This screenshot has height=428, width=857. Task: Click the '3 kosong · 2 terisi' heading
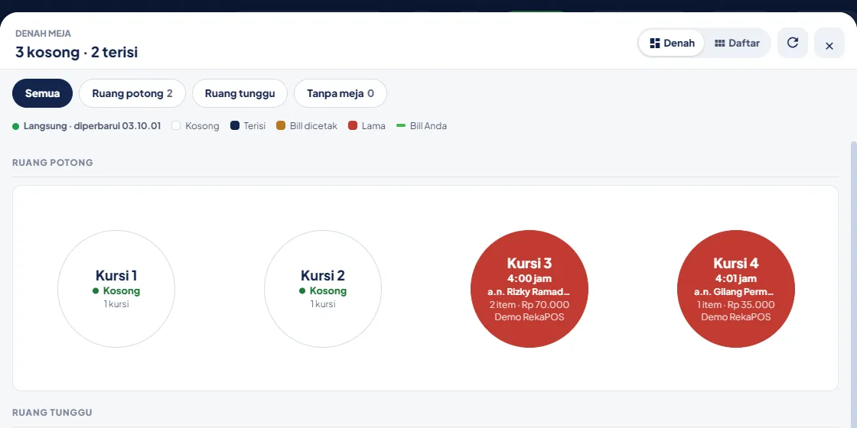[77, 53]
